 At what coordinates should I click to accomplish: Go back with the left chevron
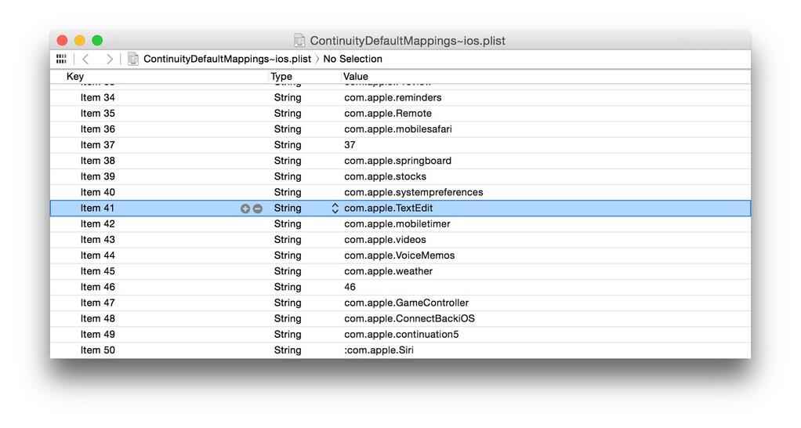[85, 59]
